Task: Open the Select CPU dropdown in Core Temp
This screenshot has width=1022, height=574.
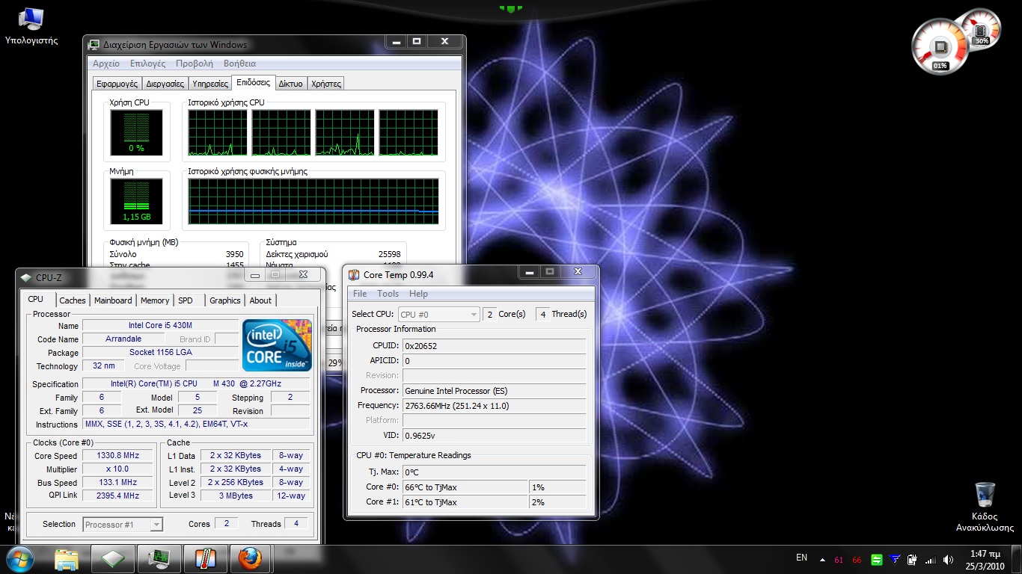Action: pos(438,315)
